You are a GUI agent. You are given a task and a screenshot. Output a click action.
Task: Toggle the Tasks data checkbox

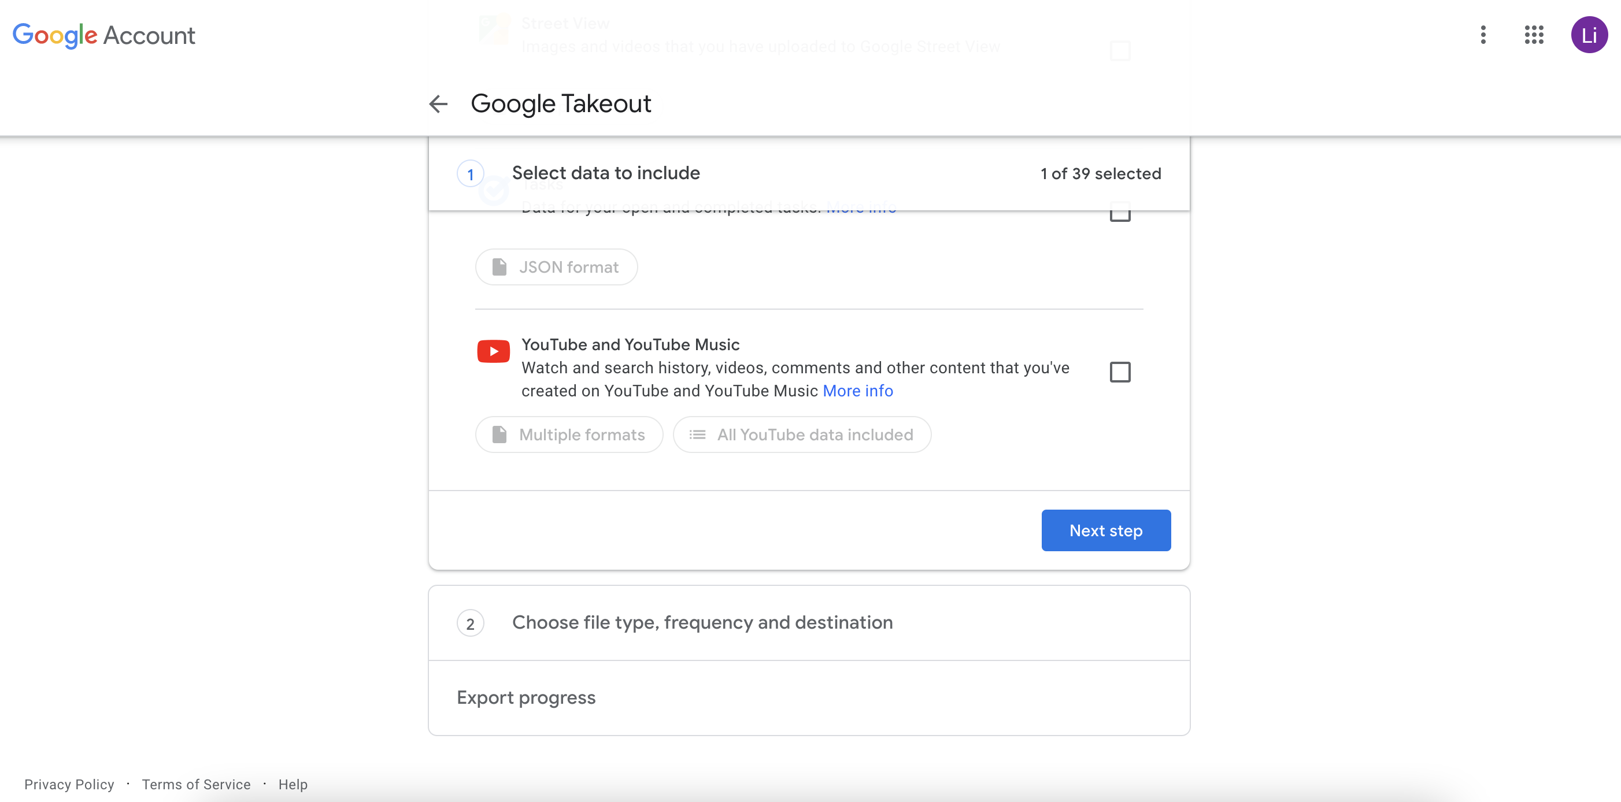pyautogui.click(x=1119, y=215)
